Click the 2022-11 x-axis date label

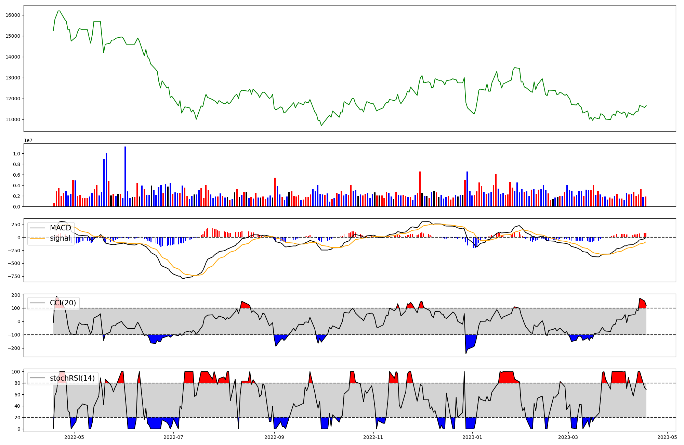373,437
